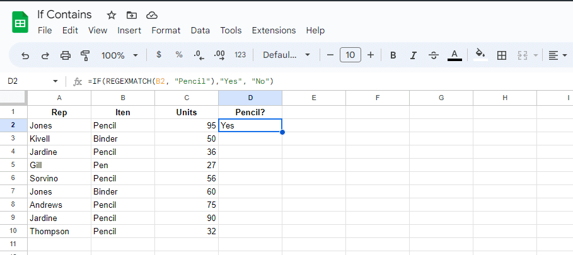The image size is (573, 255).
Task: Activate the paint format roller icon
Action: [x=86, y=55]
